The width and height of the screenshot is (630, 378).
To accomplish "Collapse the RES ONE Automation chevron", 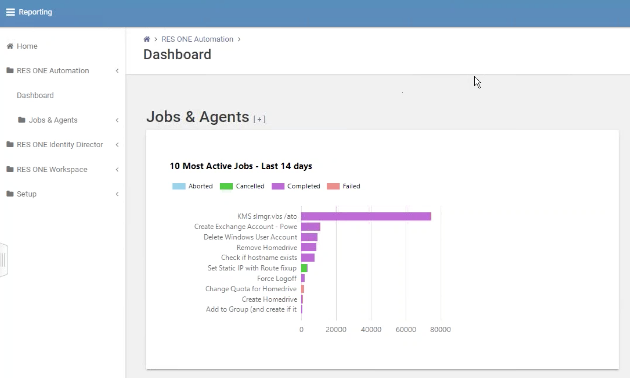I will click(117, 71).
